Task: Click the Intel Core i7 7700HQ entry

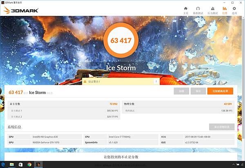Action: click(120, 137)
